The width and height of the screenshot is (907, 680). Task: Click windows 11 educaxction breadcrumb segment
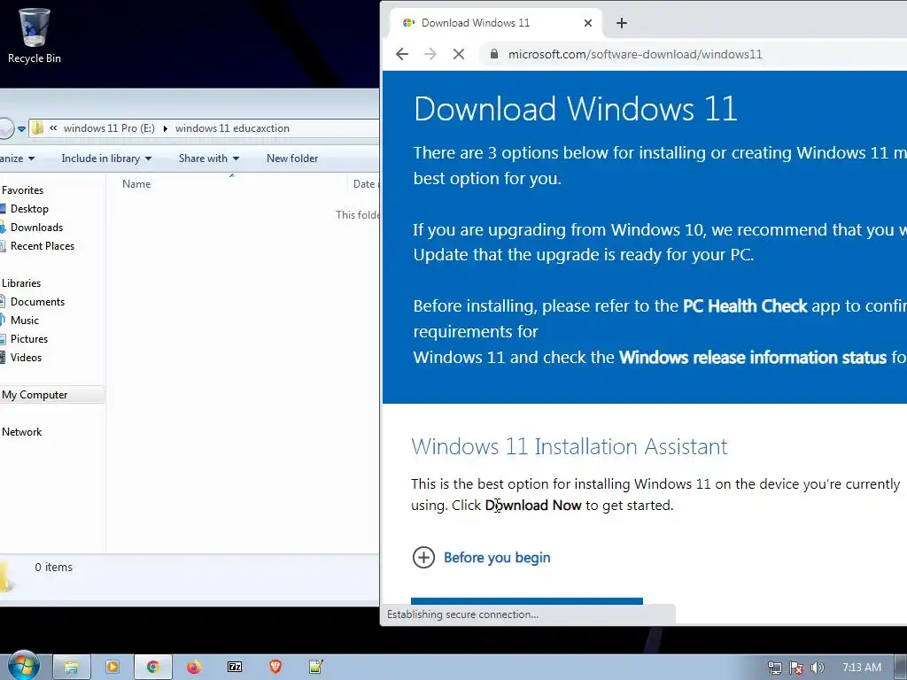tap(232, 128)
